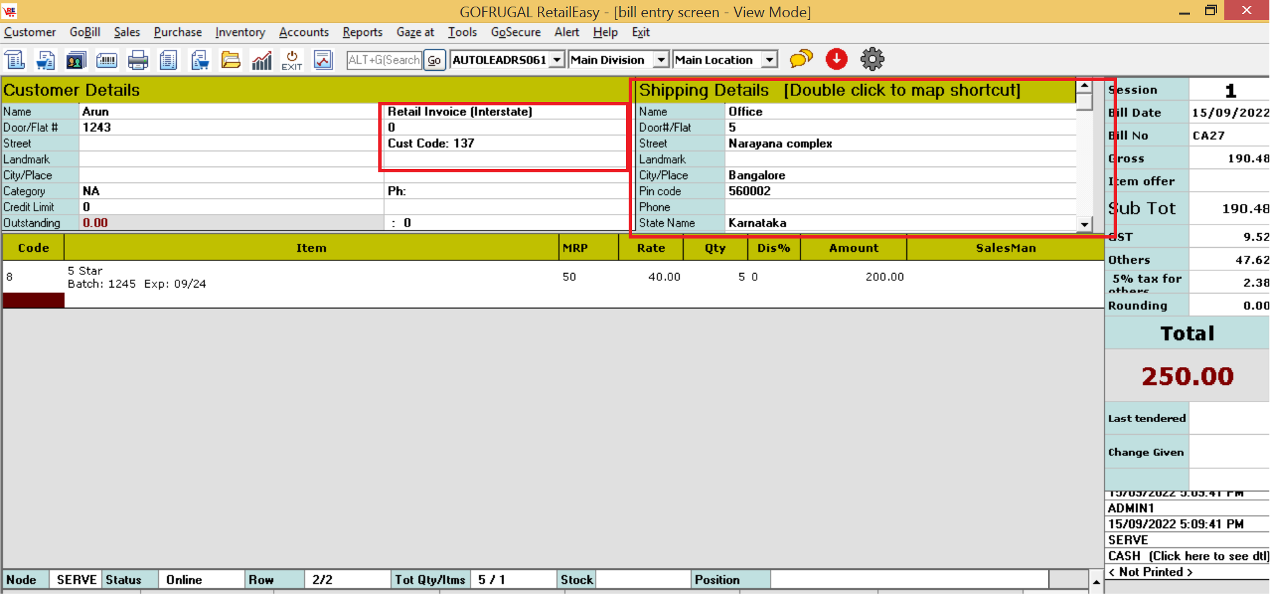
Task: Click the 'Online' status in status bar
Action: click(184, 580)
